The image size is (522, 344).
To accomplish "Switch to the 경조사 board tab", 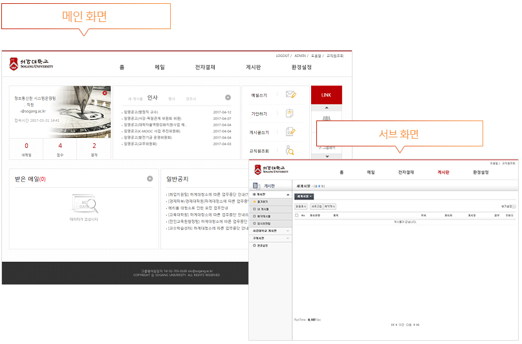I will coord(191,98).
